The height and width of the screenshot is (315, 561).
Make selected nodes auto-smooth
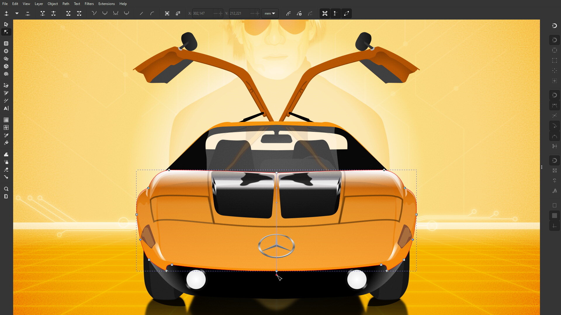click(x=127, y=13)
